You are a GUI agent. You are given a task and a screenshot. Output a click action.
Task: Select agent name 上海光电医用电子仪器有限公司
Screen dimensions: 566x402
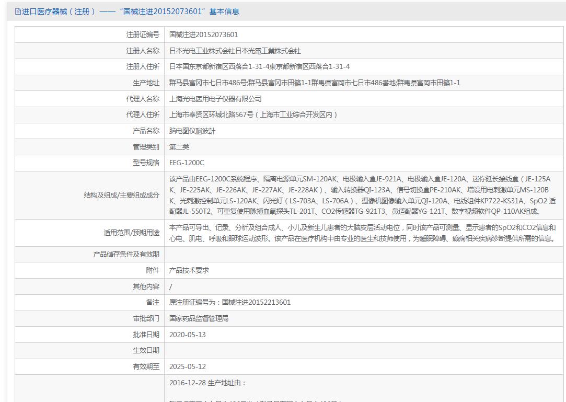(x=215, y=99)
